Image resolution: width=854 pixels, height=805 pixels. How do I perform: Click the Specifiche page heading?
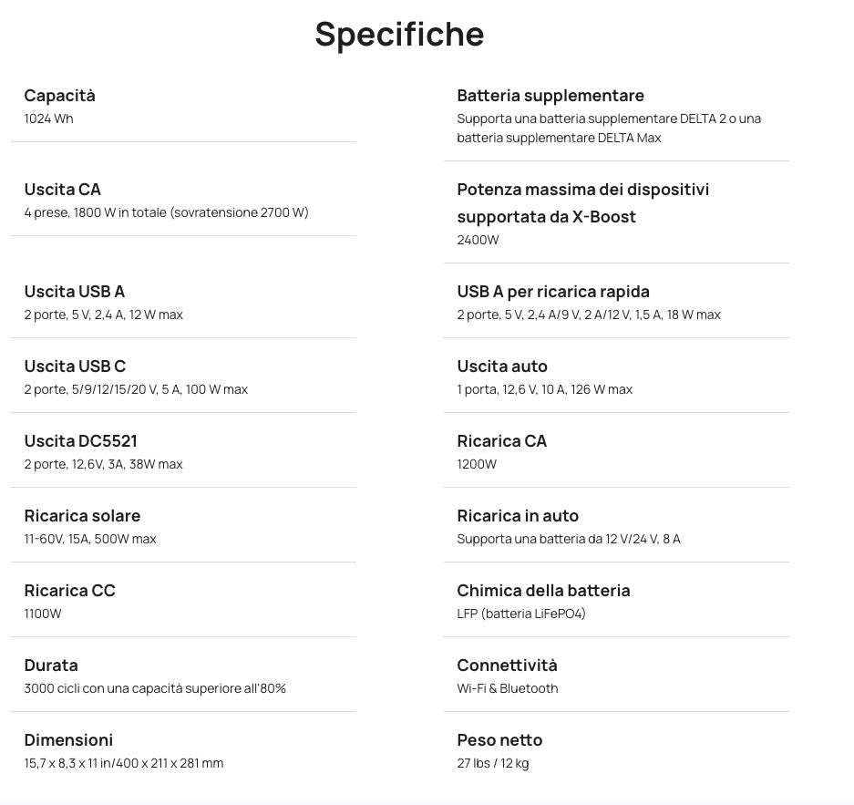pyautogui.click(x=399, y=35)
